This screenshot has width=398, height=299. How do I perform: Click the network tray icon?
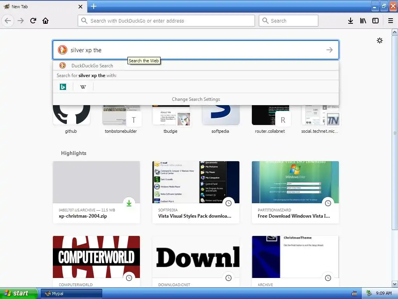[369, 294]
